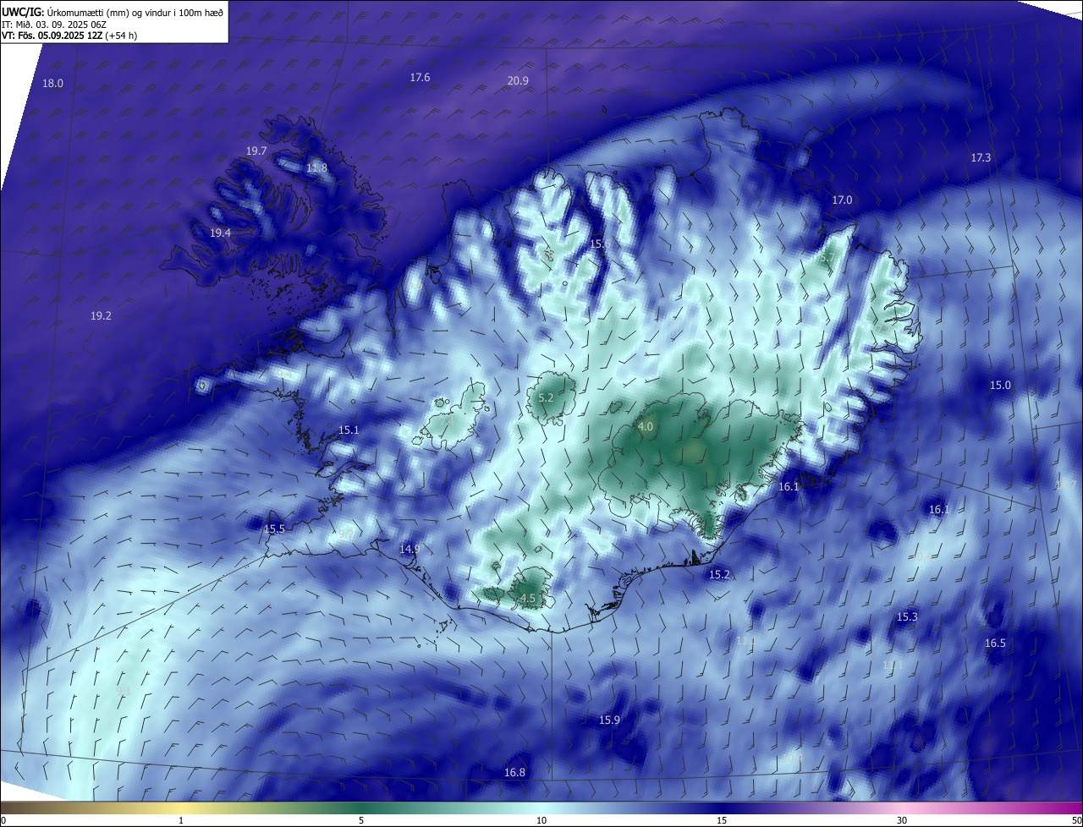Click the colorbar tick label 1

coord(181,820)
